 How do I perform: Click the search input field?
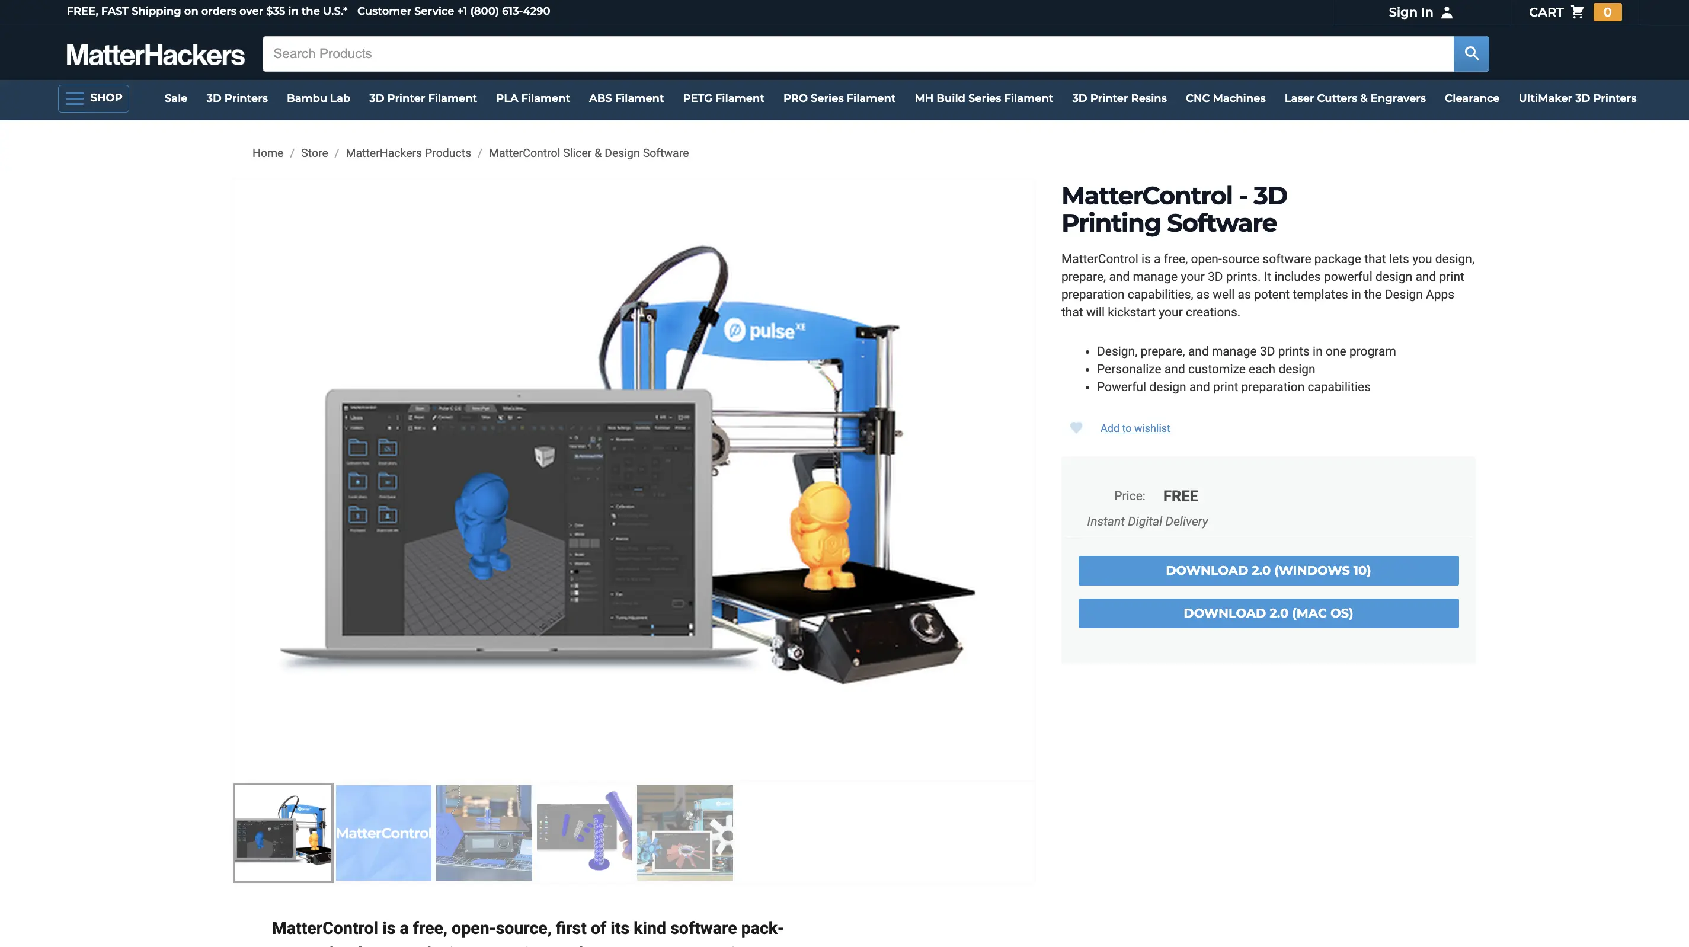858,53
